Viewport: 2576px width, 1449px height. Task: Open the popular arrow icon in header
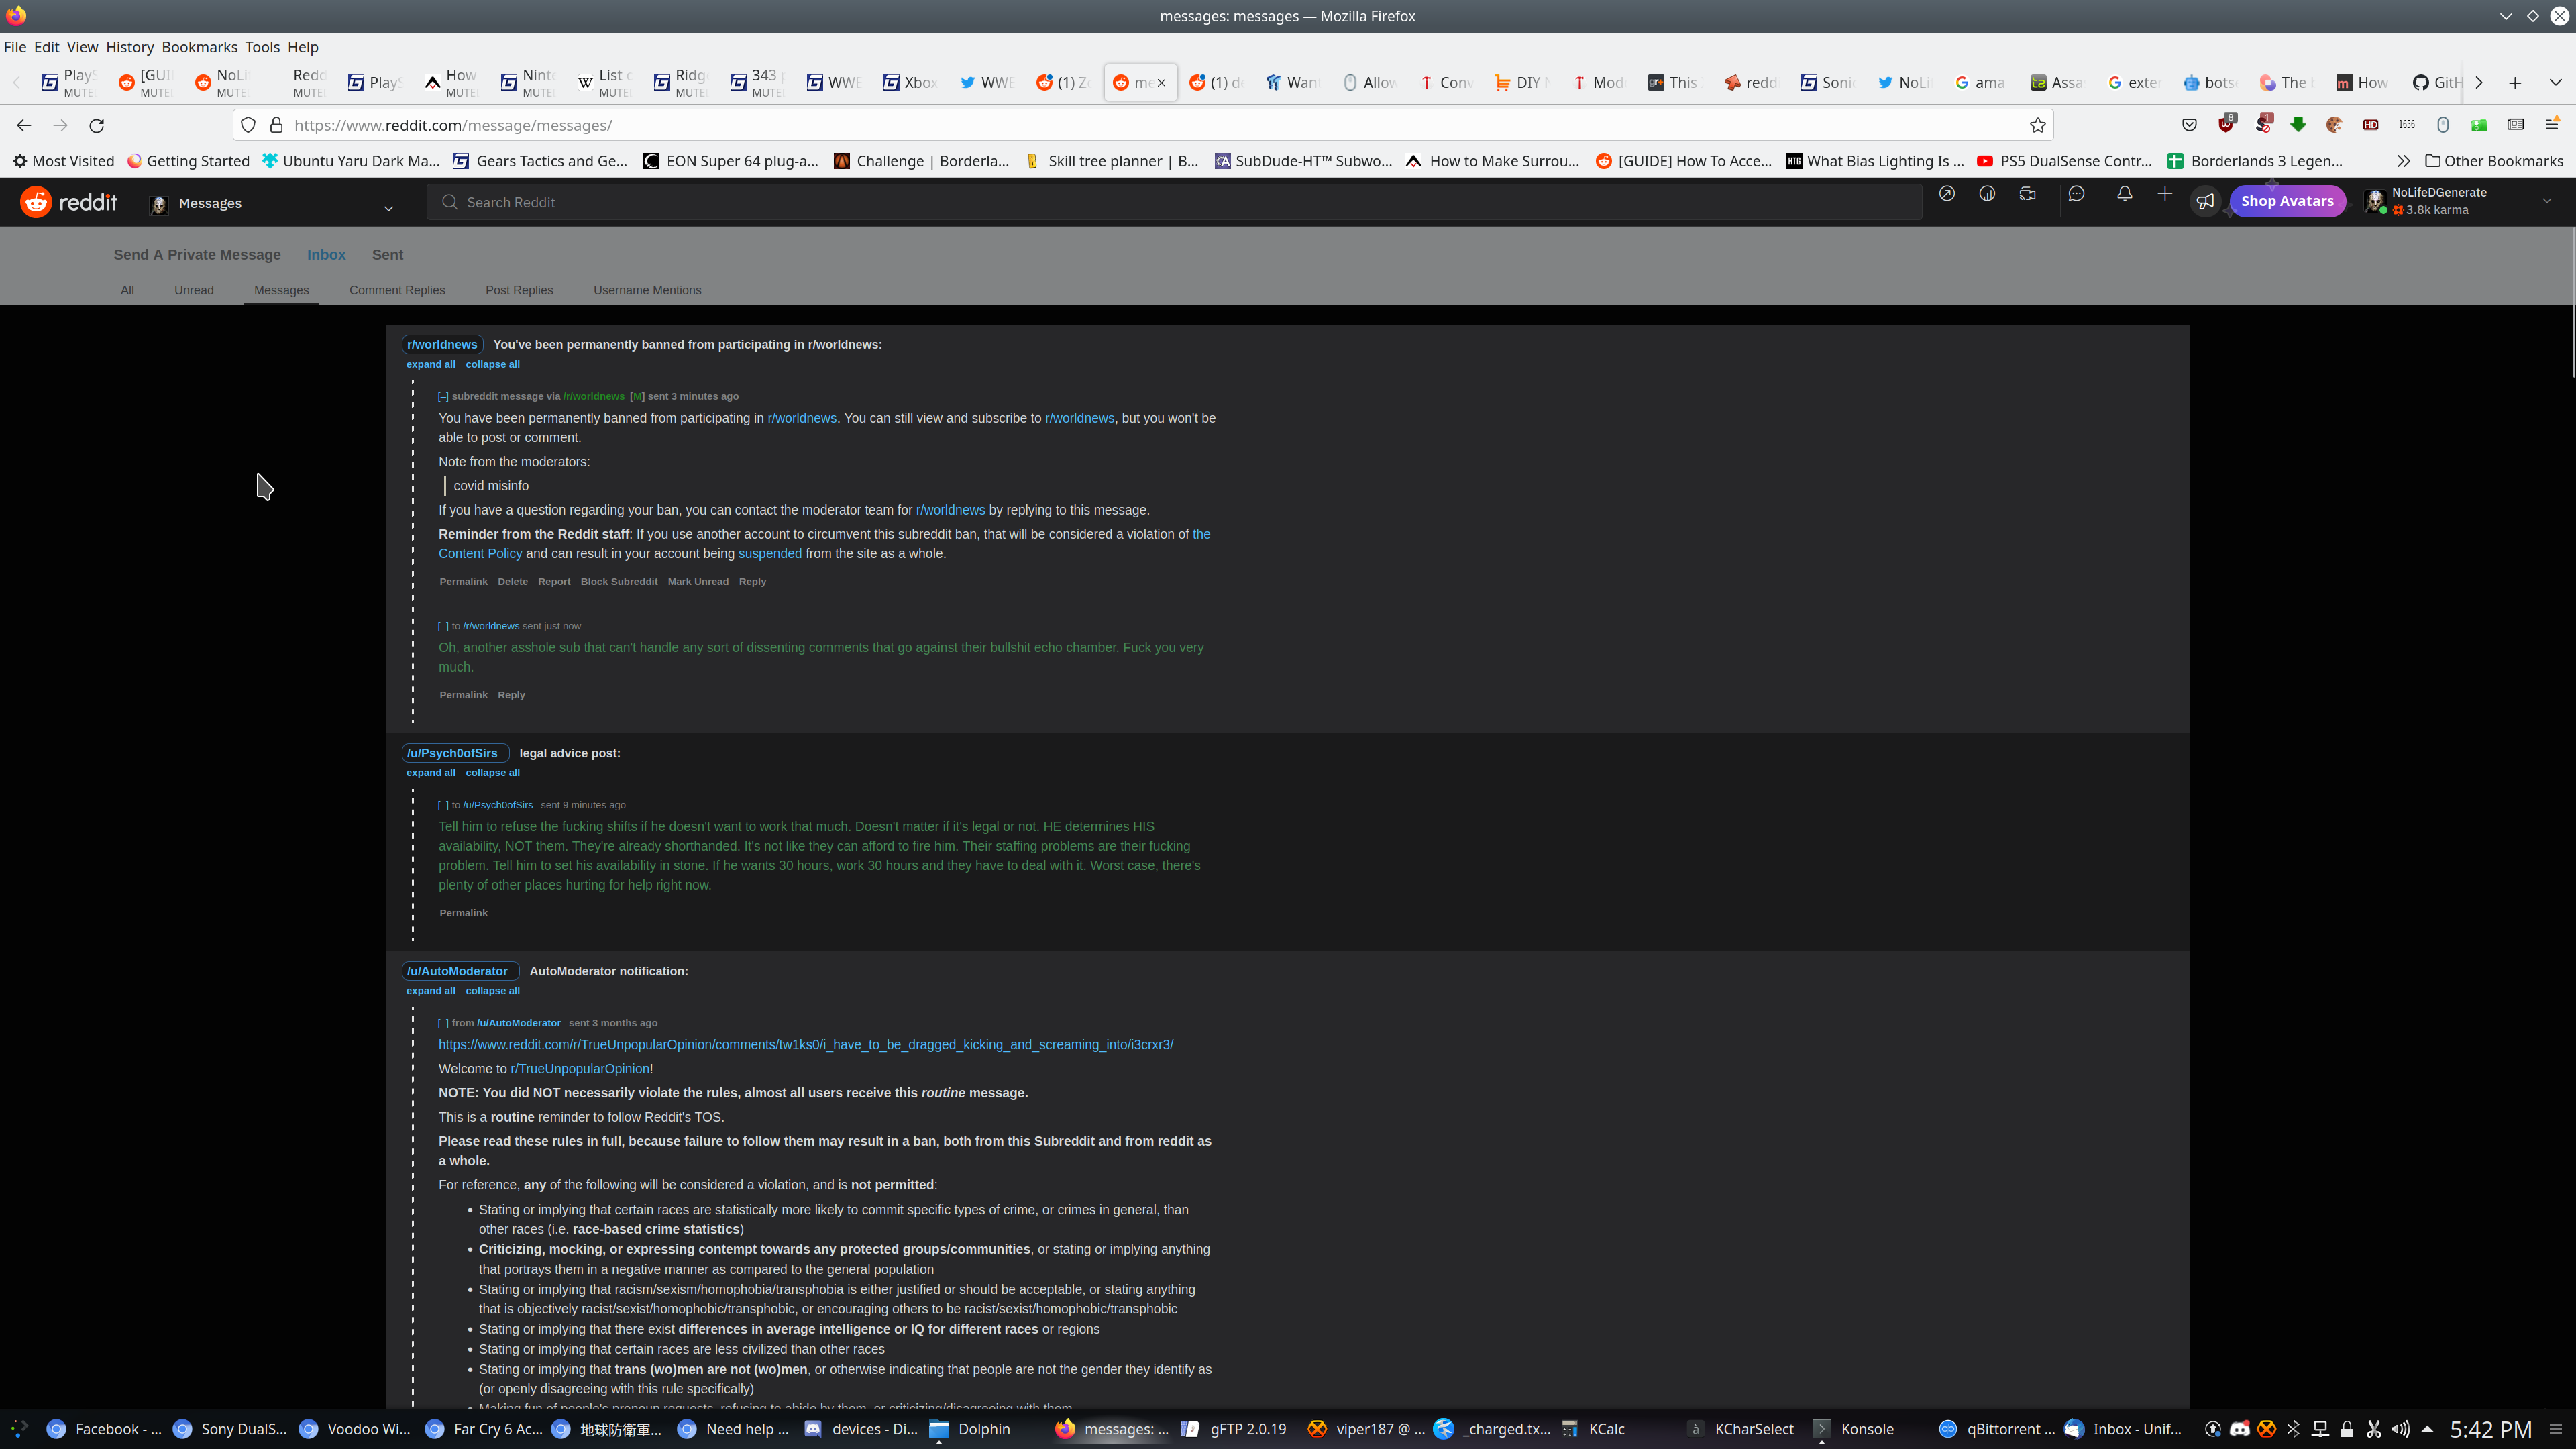[1946, 194]
